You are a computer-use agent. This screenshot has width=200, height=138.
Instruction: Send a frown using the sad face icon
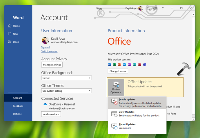[155, 8]
